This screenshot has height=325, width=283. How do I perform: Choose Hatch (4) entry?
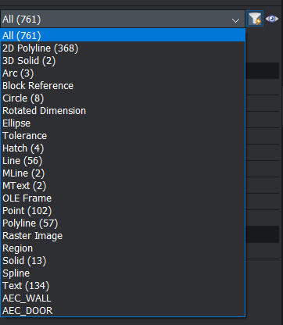tap(123, 148)
